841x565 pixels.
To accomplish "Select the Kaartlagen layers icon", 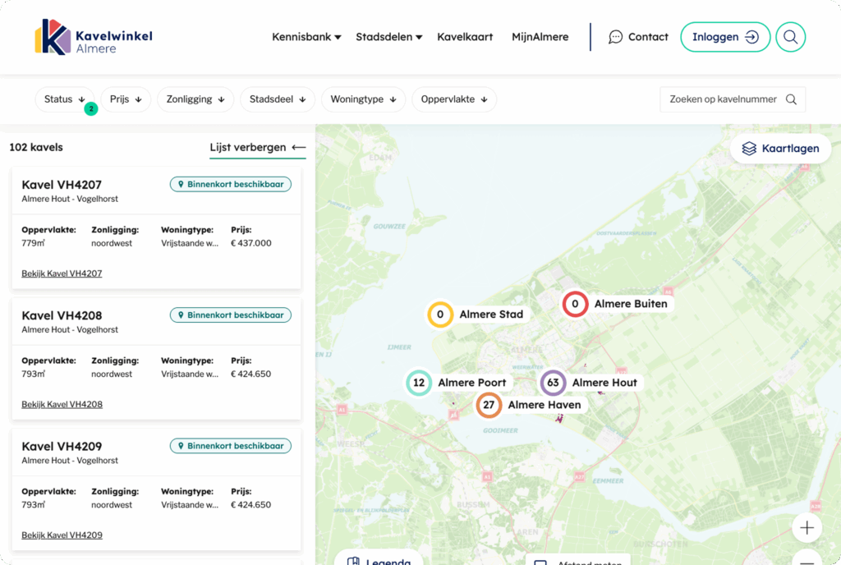I will (x=747, y=149).
